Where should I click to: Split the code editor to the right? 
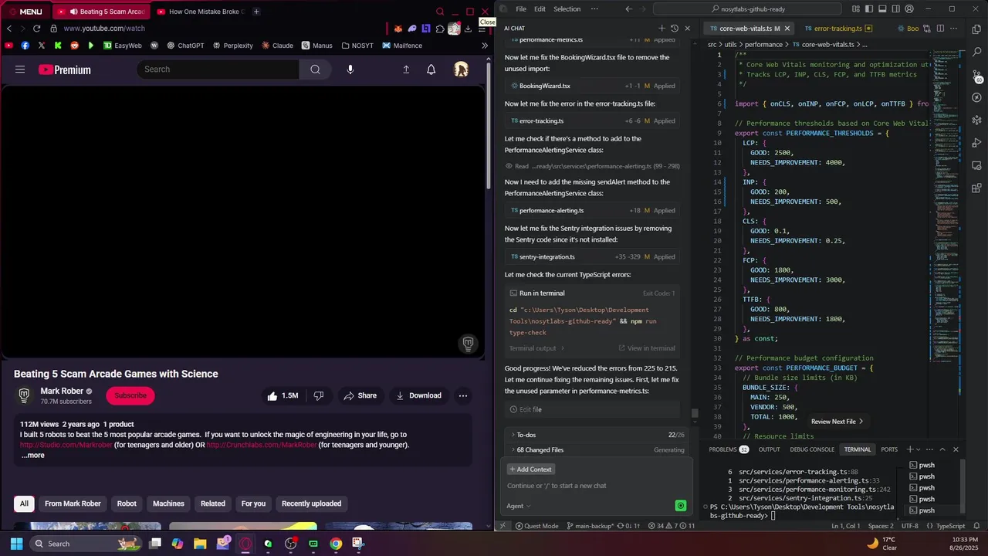pyautogui.click(x=940, y=29)
